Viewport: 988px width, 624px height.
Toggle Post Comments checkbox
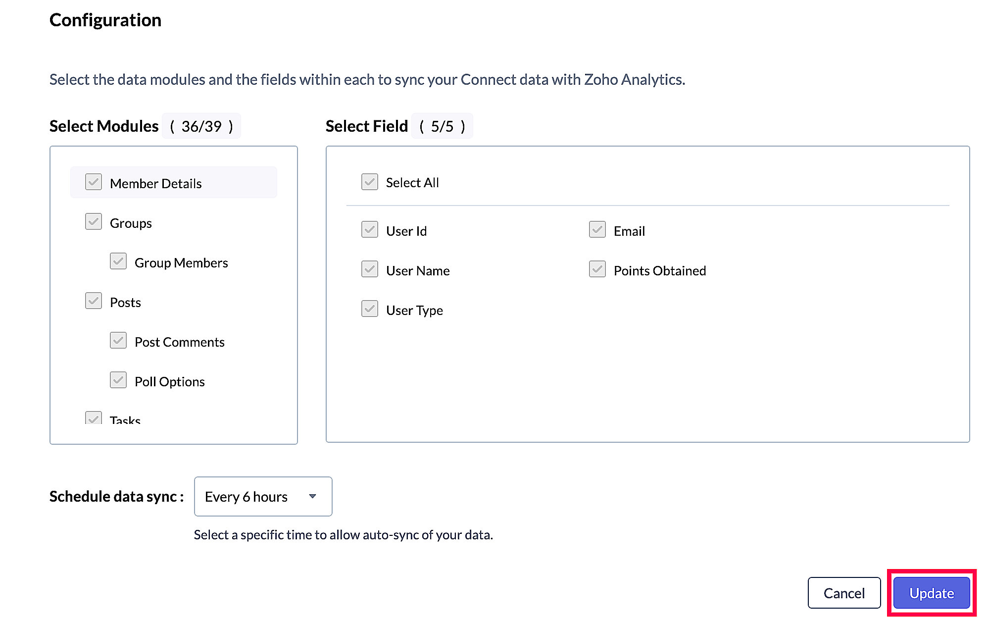(118, 341)
